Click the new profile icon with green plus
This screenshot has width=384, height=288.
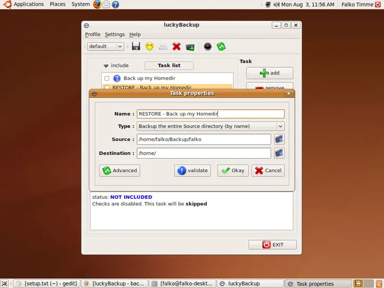pyautogui.click(x=190, y=47)
